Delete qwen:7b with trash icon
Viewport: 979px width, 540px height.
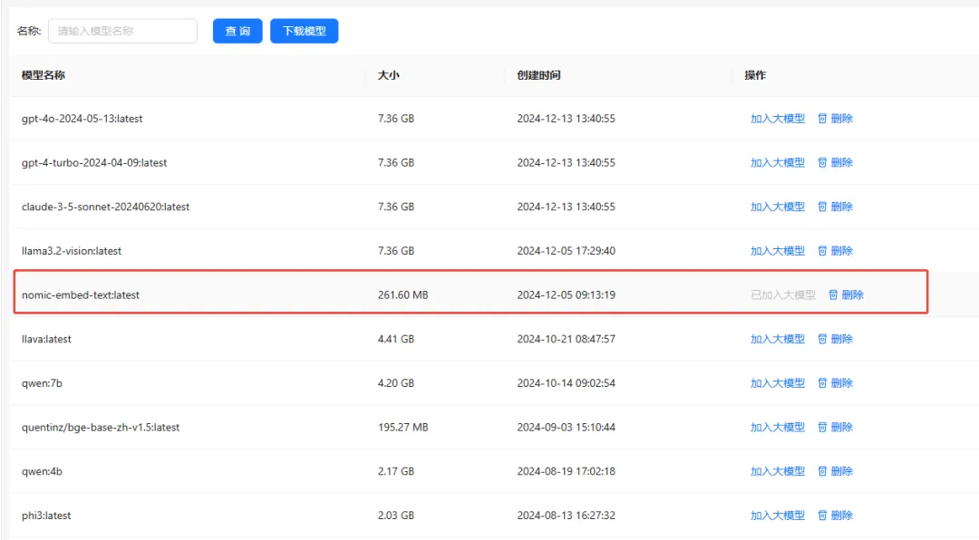click(823, 383)
